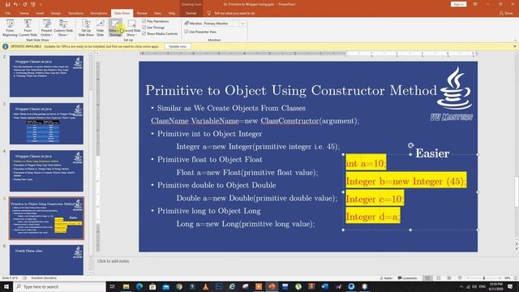This screenshot has width=519, height=292.
Task: Click the Slide Show status bar icon
Action: [x=460, y=278]
